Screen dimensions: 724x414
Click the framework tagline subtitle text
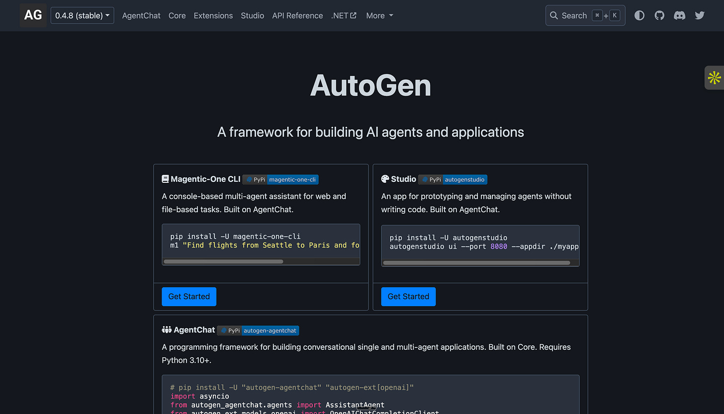click(370, 132)
